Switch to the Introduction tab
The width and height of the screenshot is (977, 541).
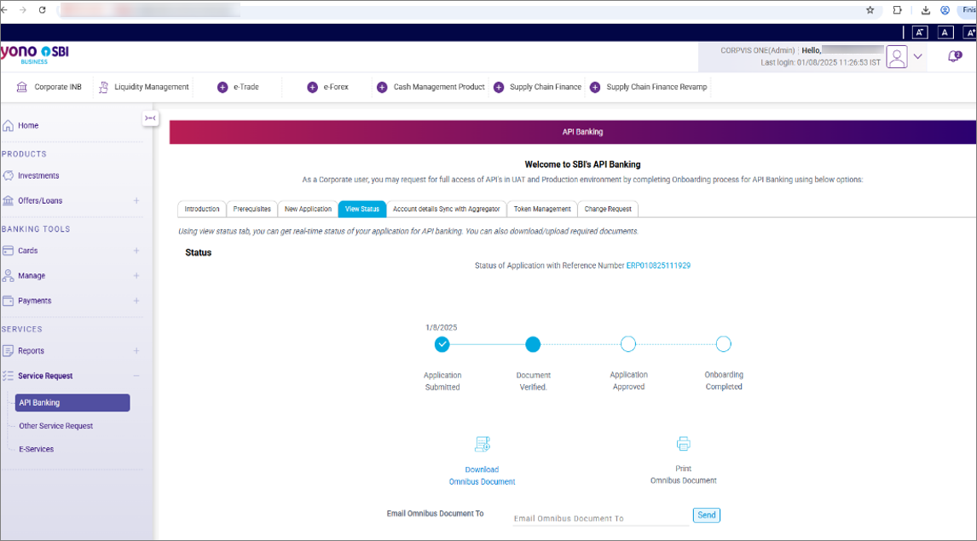(202, 210)
